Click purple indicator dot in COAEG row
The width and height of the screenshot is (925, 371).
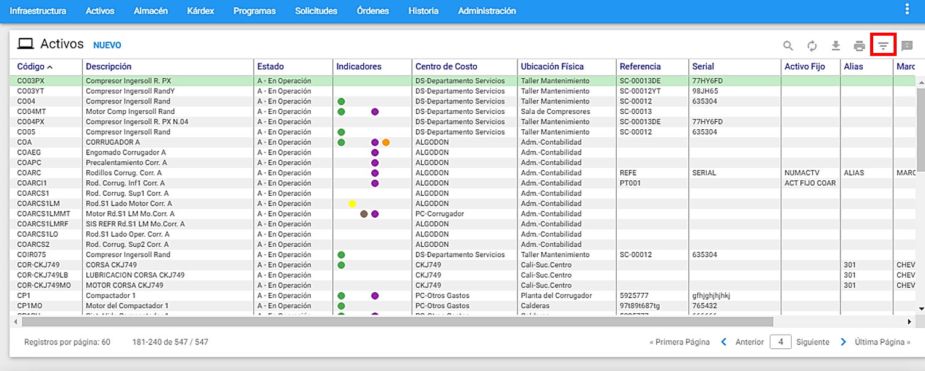(x=375, y=153)
